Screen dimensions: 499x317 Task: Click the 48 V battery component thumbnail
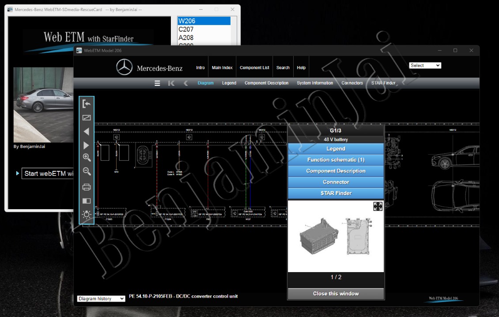336,236
